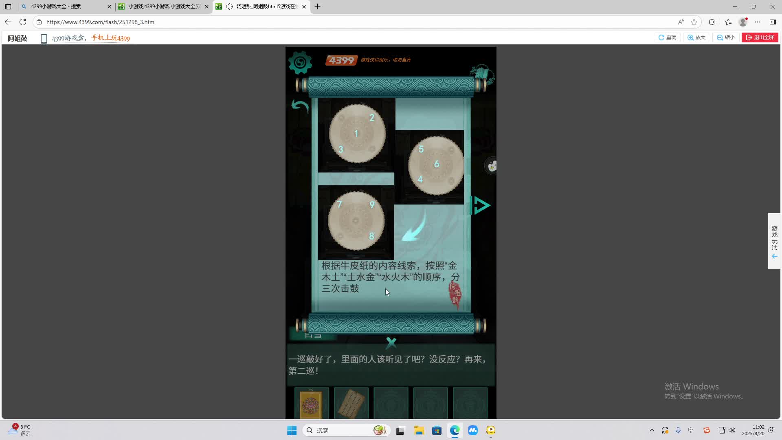Click the 重玩 replay button
Screen dimensions: 782x440
pyautogui.click(x=667, y=37)
